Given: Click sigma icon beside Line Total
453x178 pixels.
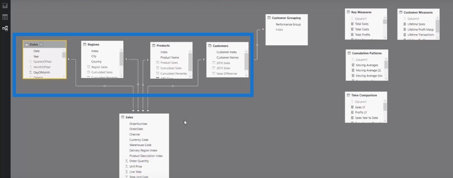Looking at the screenshot, I should (126, 172).
